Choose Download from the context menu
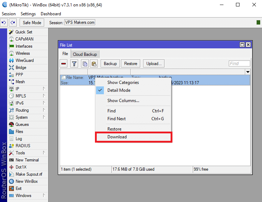 (133, 137)
